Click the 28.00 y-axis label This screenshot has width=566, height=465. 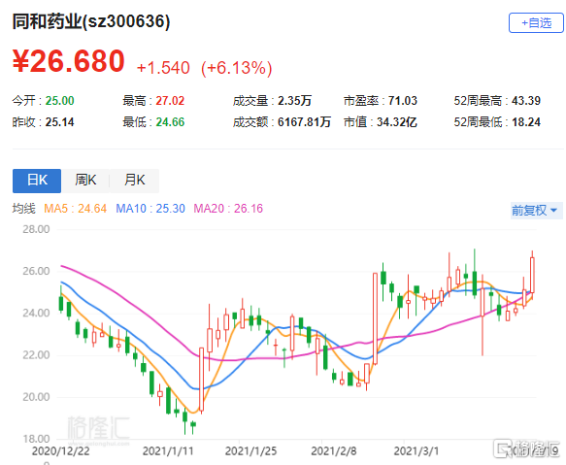(x=36, y=229)
